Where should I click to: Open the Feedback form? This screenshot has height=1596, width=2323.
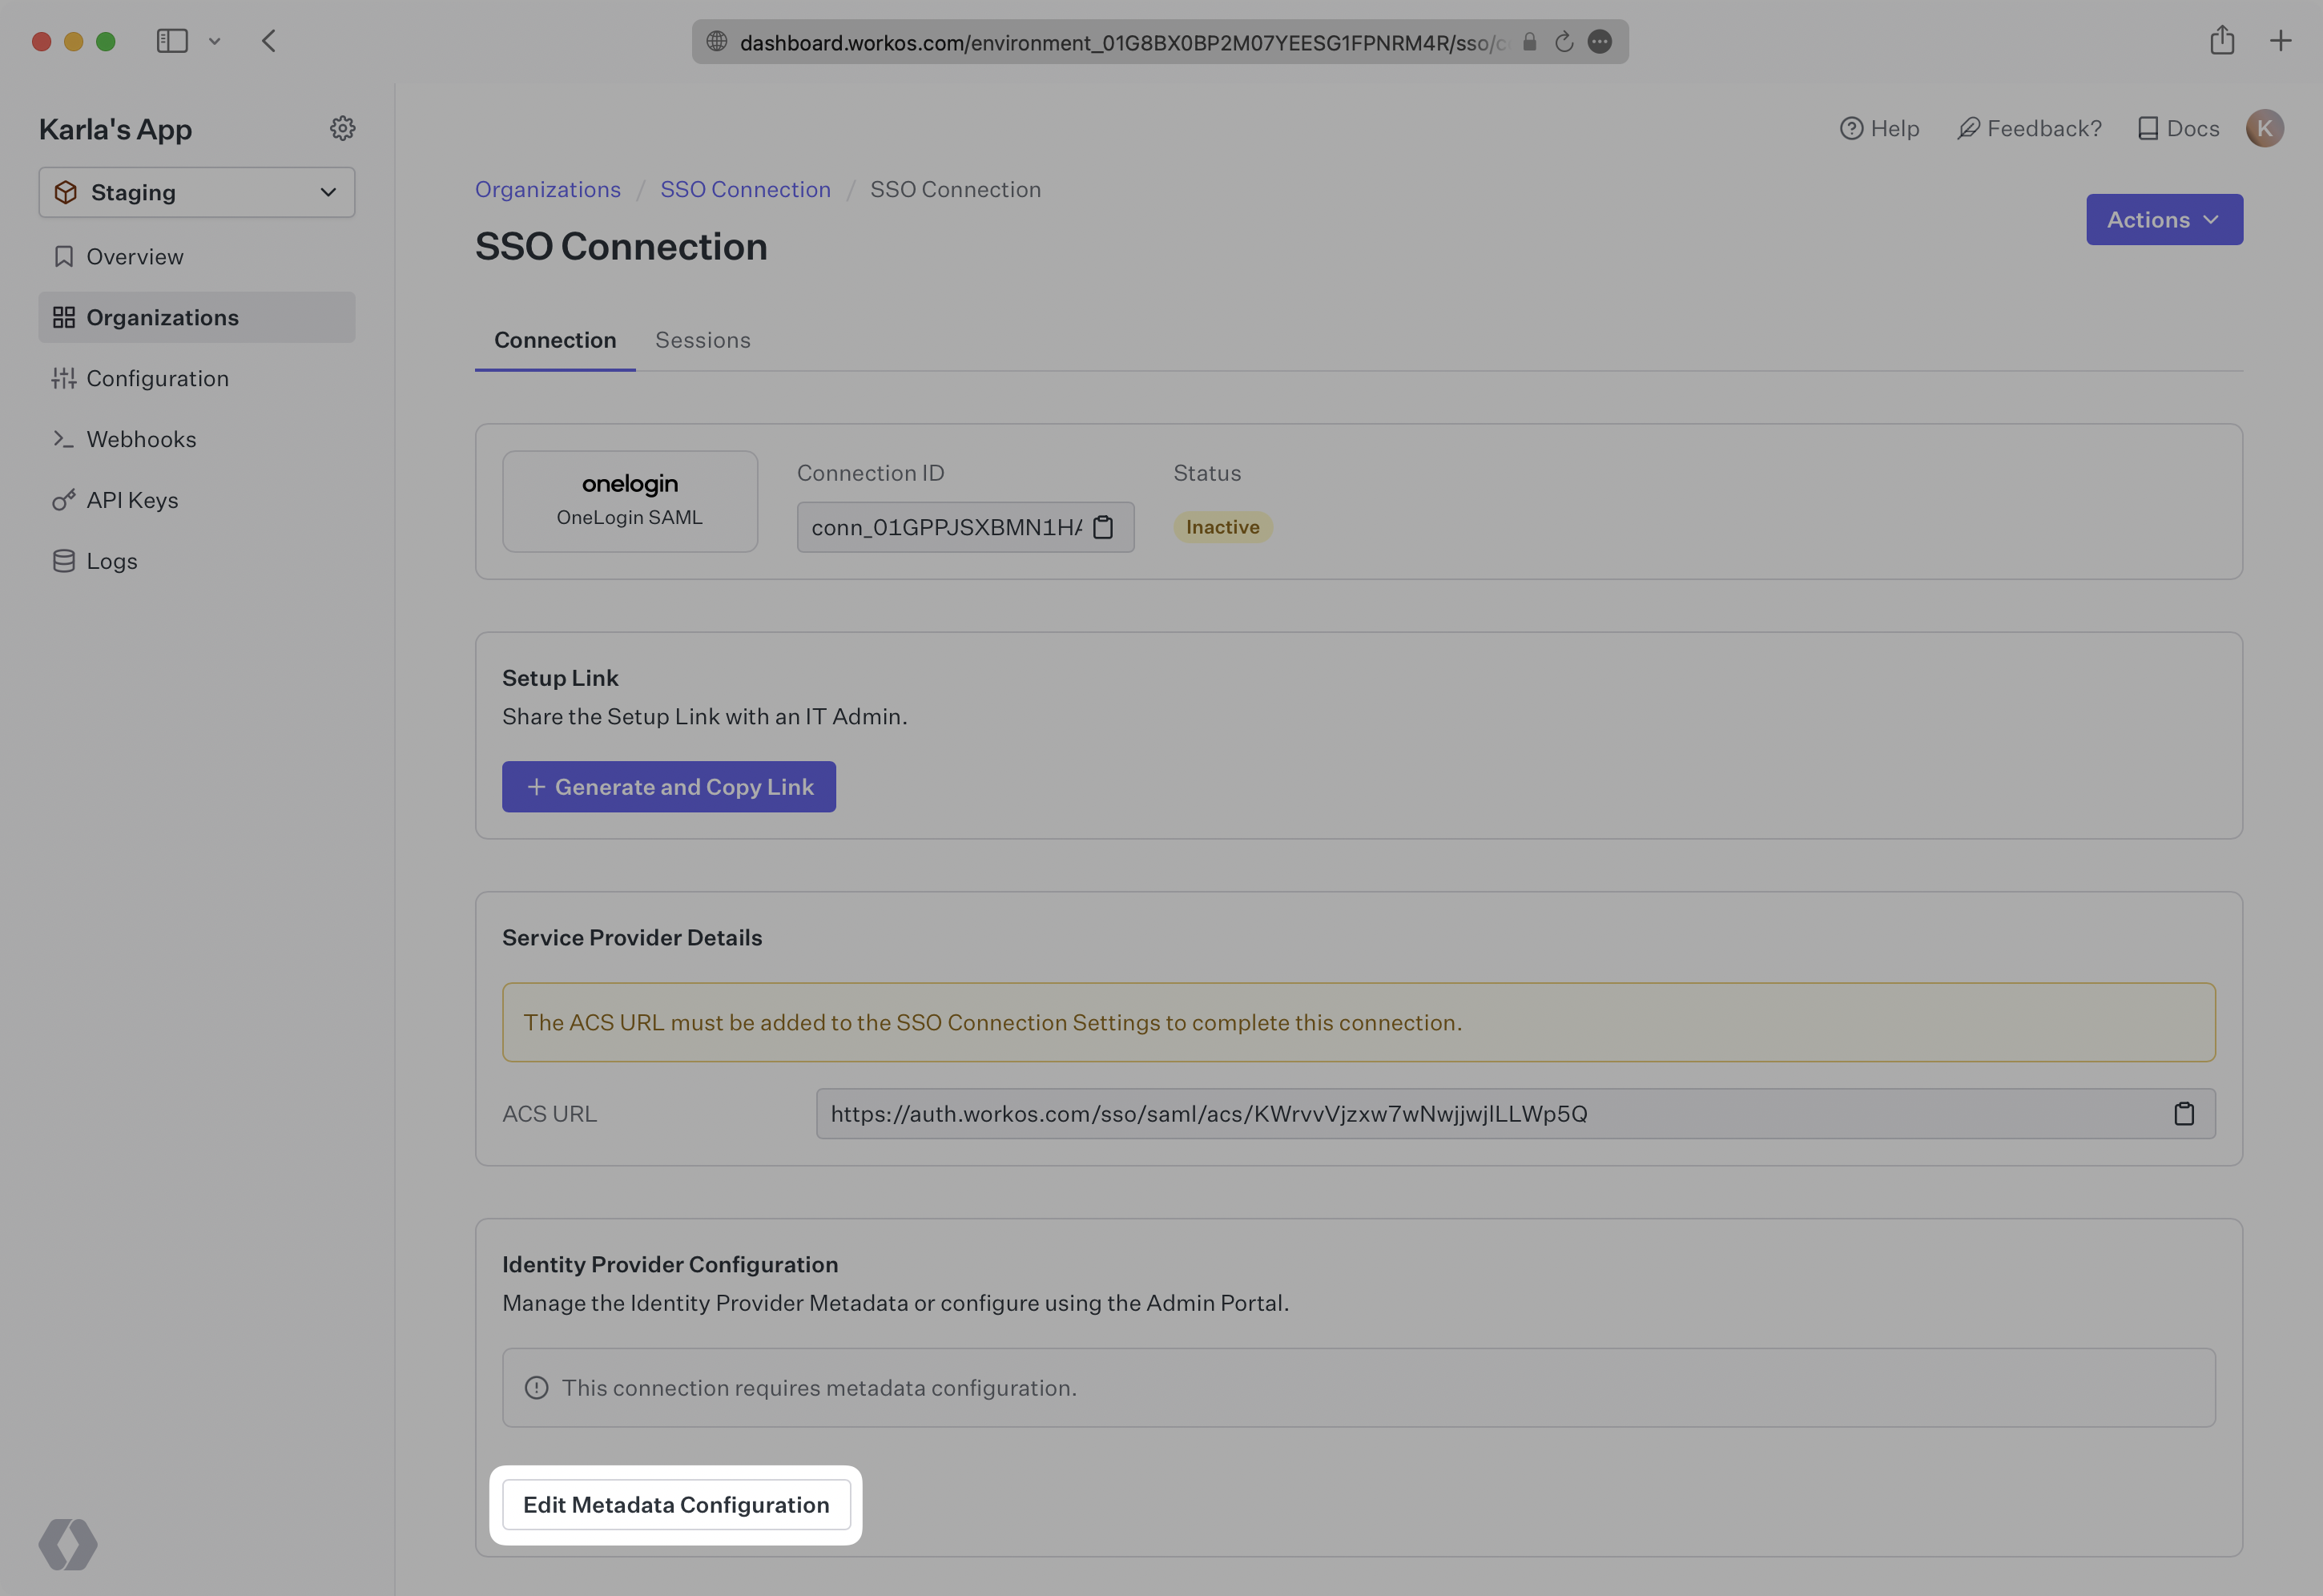[x=2029, y=128]
